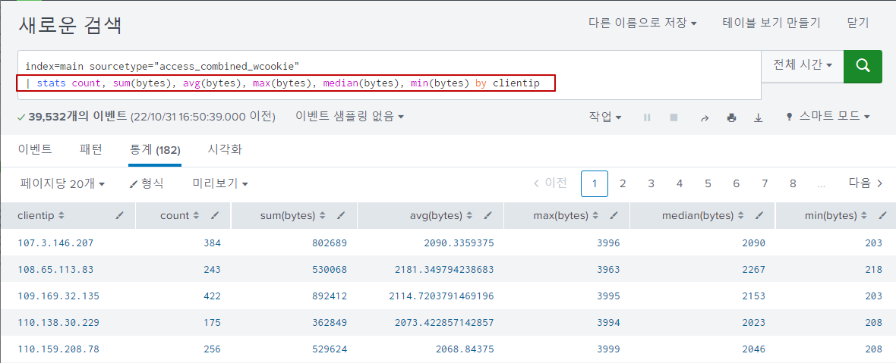This screenshot has width=896, height=363.
Task: Go to results page 4
Action: 680,183
